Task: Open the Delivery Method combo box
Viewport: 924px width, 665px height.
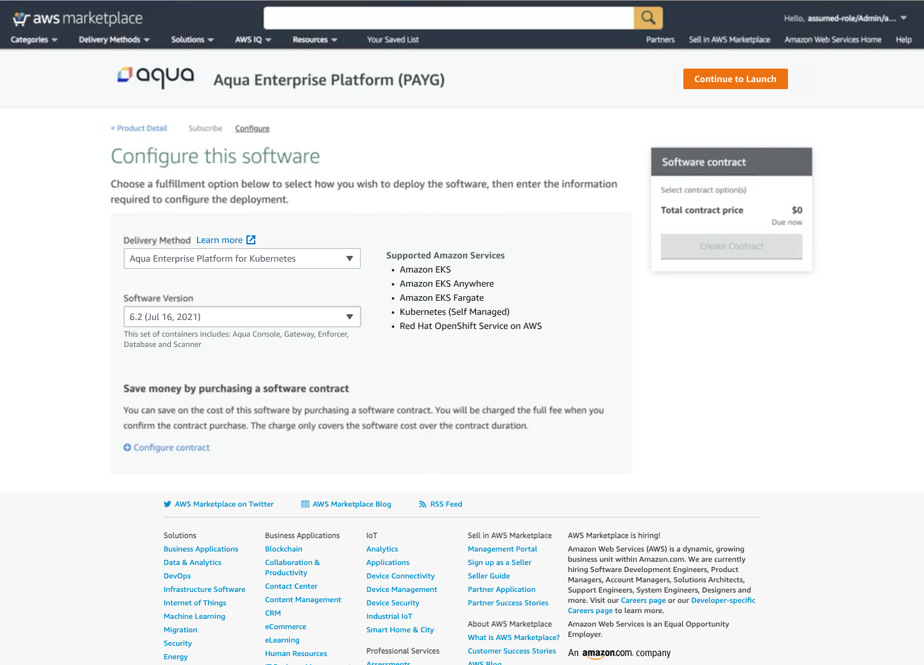Action: coord(242,258)
